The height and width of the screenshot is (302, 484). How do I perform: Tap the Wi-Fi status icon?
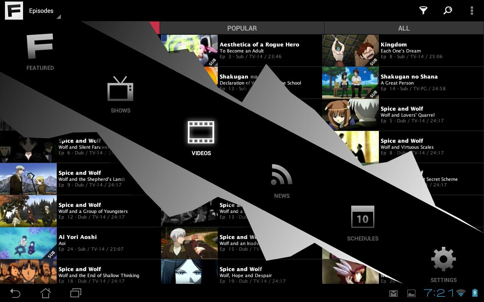click(x=461, y=293)
